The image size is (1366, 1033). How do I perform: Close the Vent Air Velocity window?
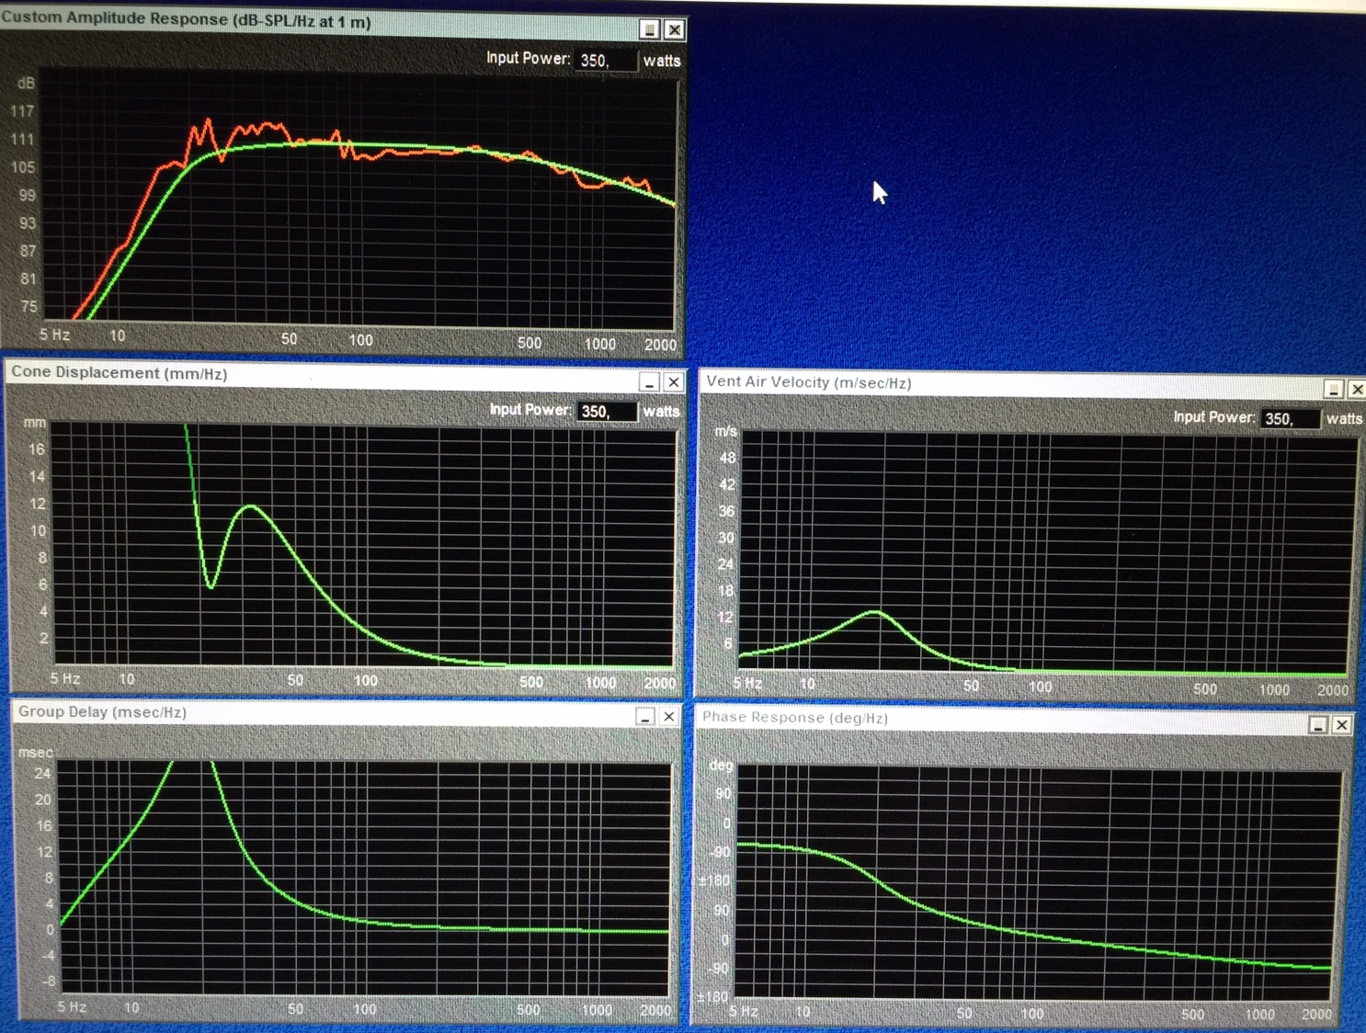pos(1357,390)
